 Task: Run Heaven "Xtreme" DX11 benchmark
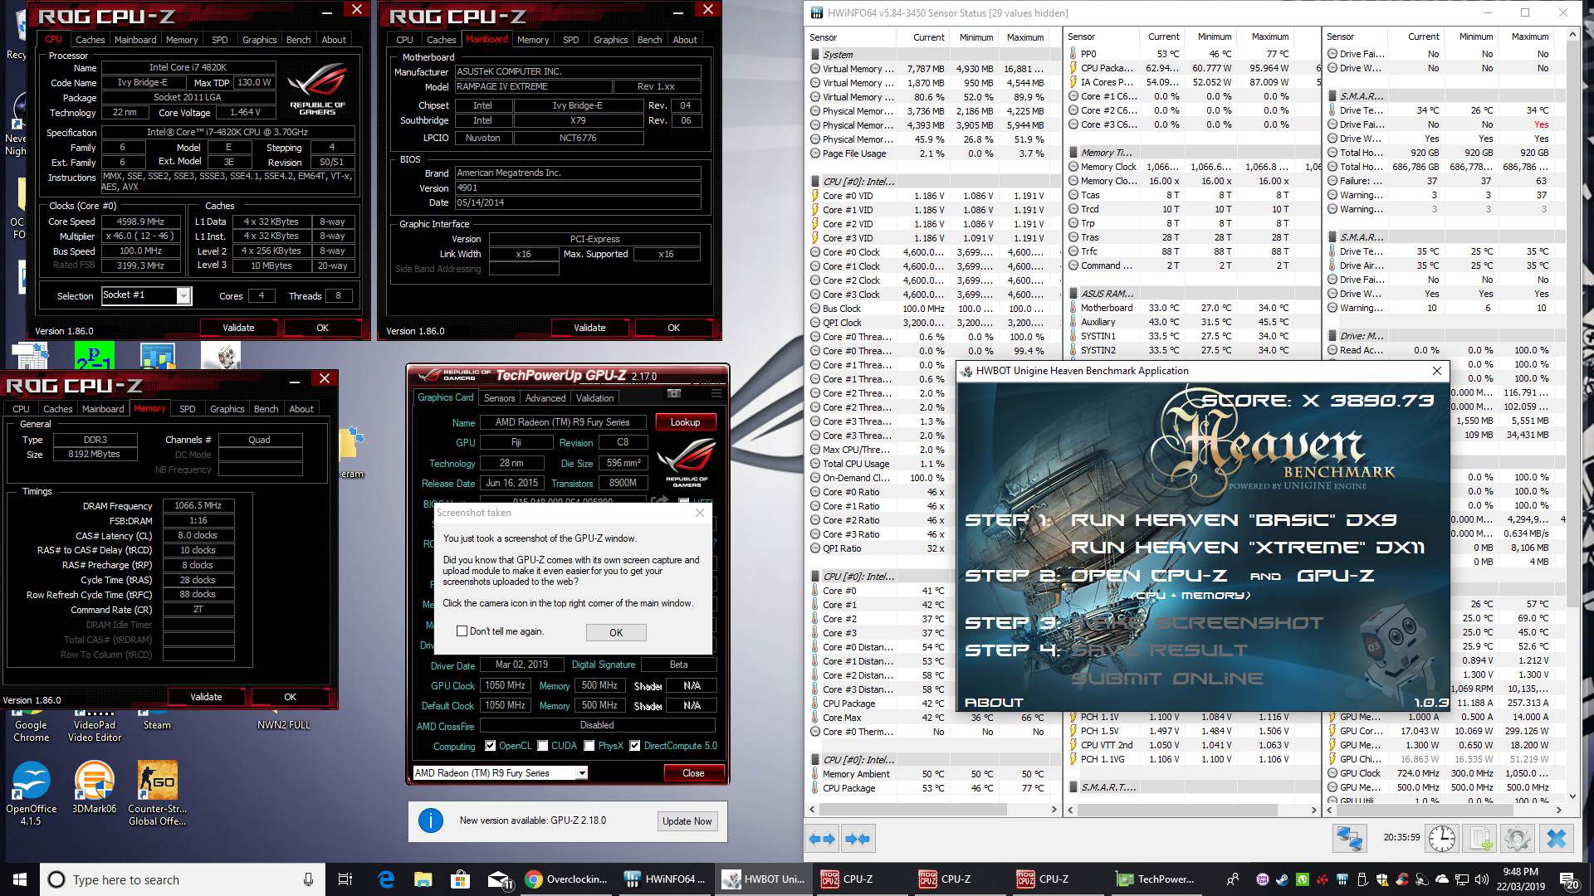tap(1247, 548)
